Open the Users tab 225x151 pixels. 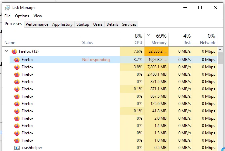(98, 24)
